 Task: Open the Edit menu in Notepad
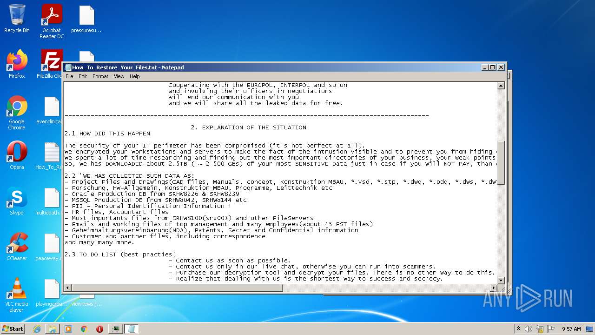tap(83, 76)
